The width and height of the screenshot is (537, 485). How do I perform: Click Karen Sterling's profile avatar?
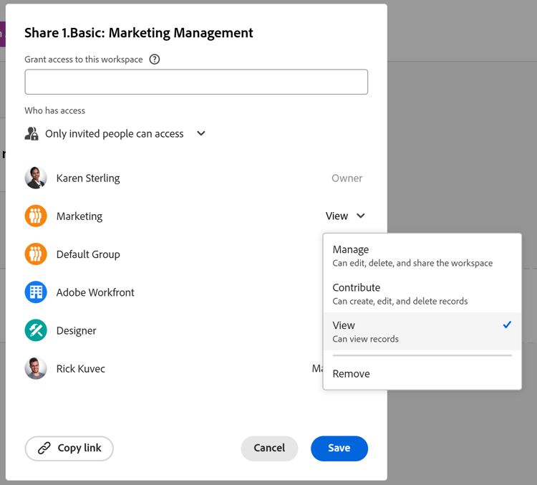[36, 178]
